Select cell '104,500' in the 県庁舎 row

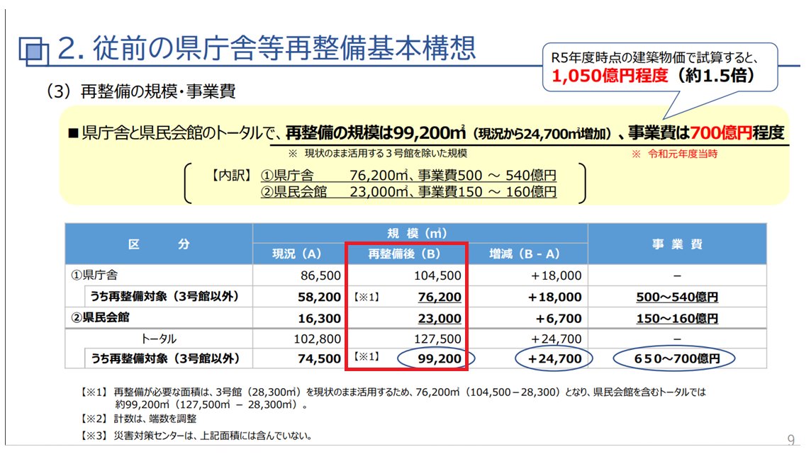[x=437, y=276]
